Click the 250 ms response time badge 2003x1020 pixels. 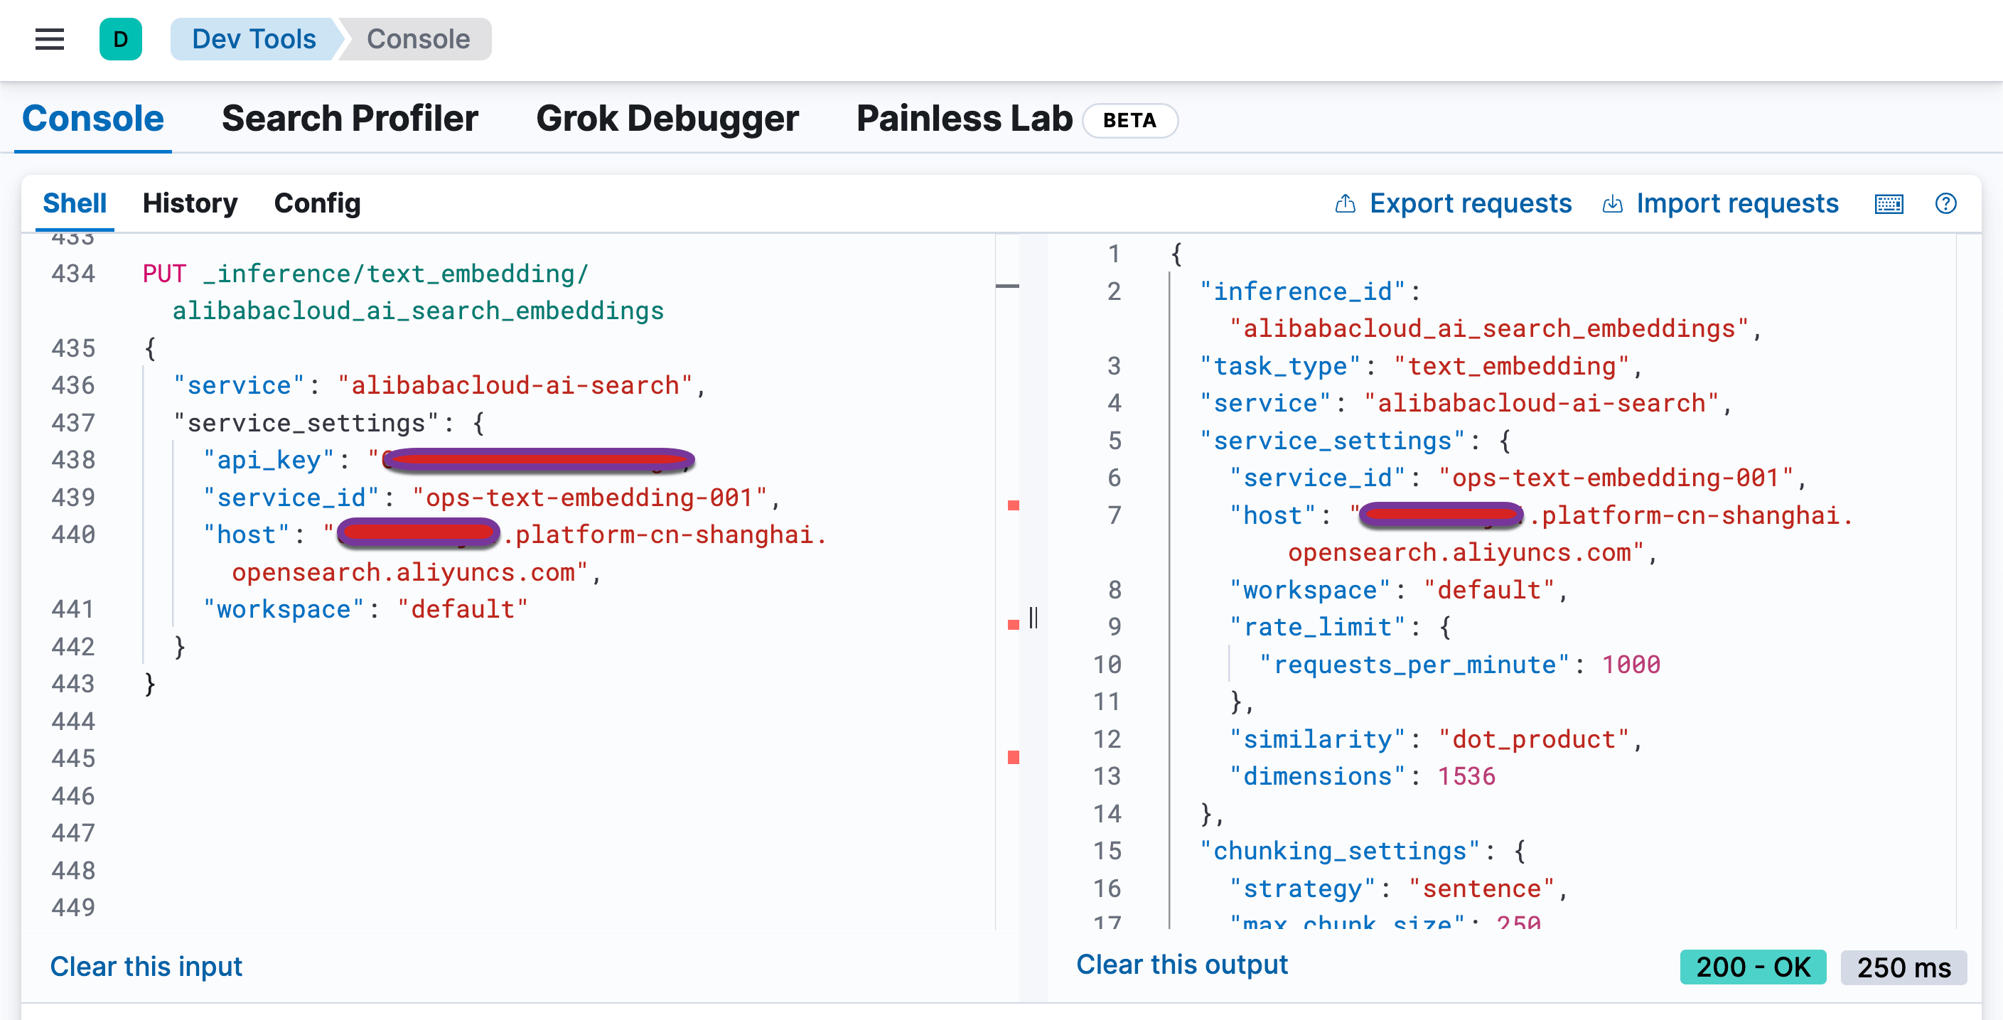pyautogui.click(x=1903, y=967)
